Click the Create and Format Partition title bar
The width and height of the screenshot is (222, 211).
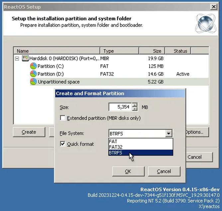[x=120, y=94]
